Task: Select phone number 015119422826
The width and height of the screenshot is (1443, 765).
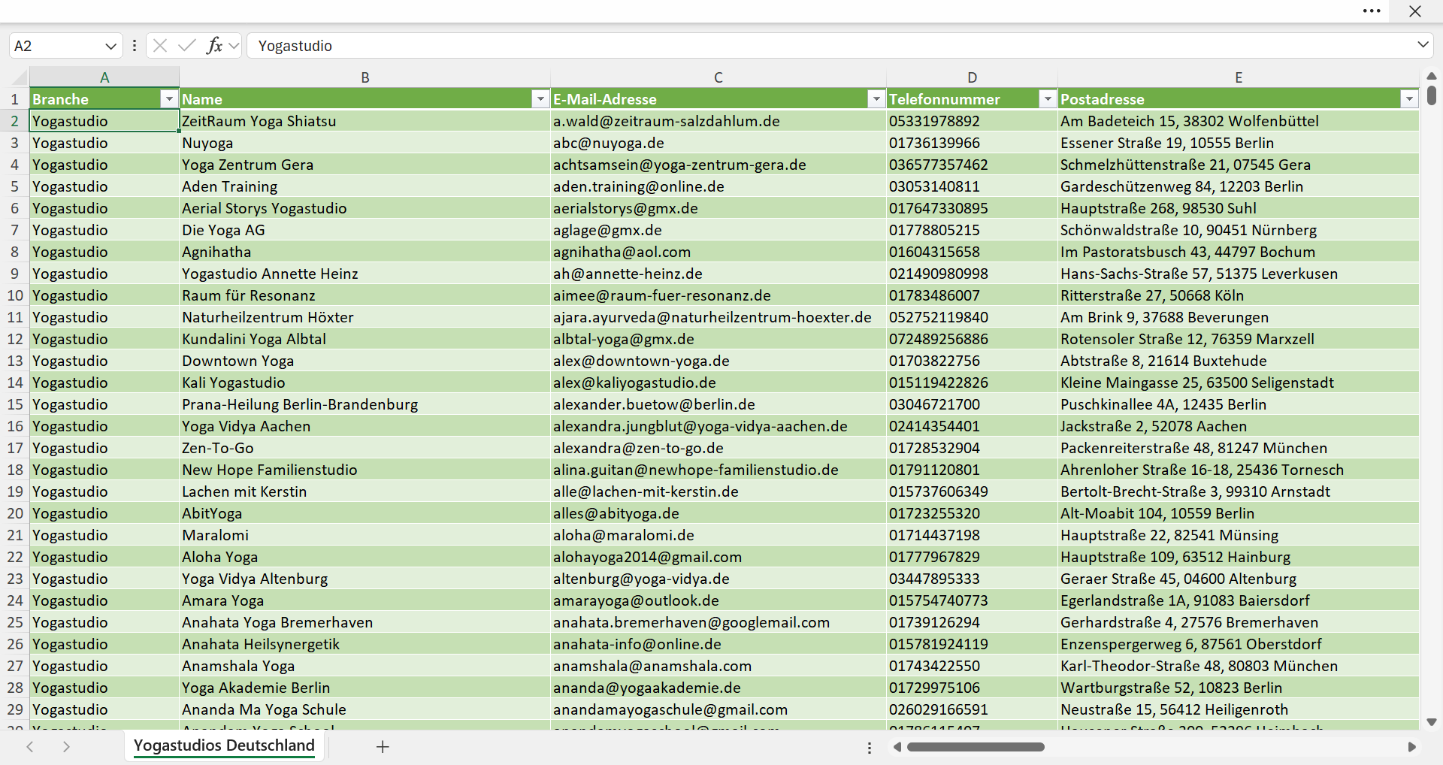Action: tap(973, 382)
